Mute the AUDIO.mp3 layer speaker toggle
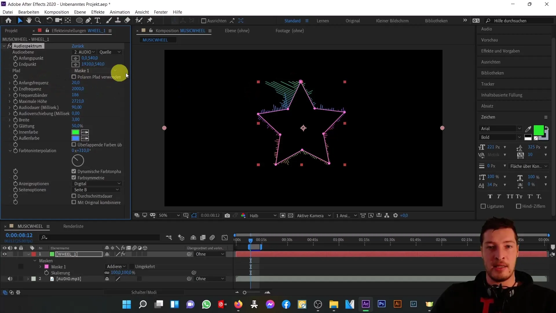 [10, 279]
